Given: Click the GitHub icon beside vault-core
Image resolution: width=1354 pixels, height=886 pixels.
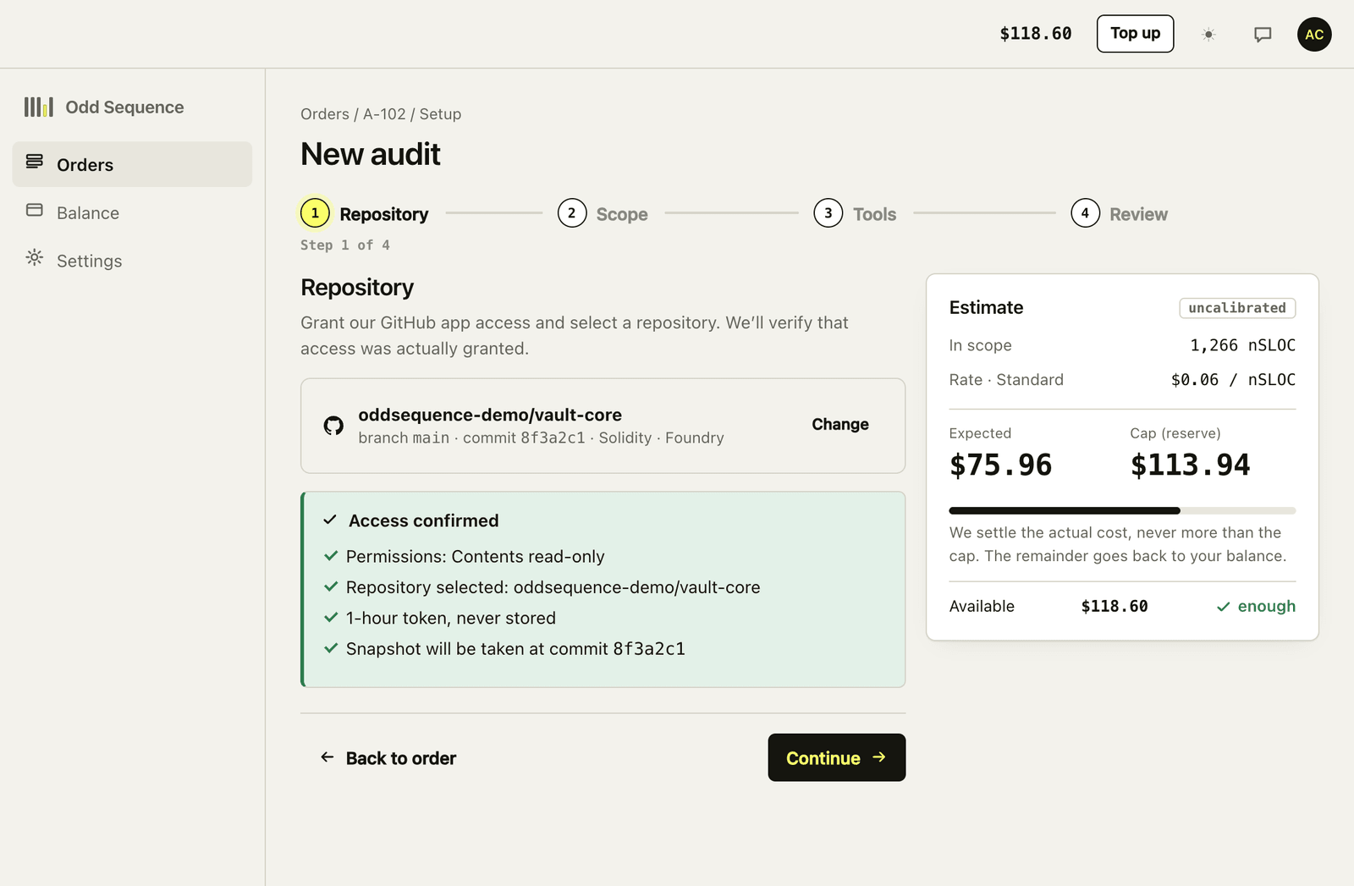Looking at the screenshot, I should click(333, 426).
